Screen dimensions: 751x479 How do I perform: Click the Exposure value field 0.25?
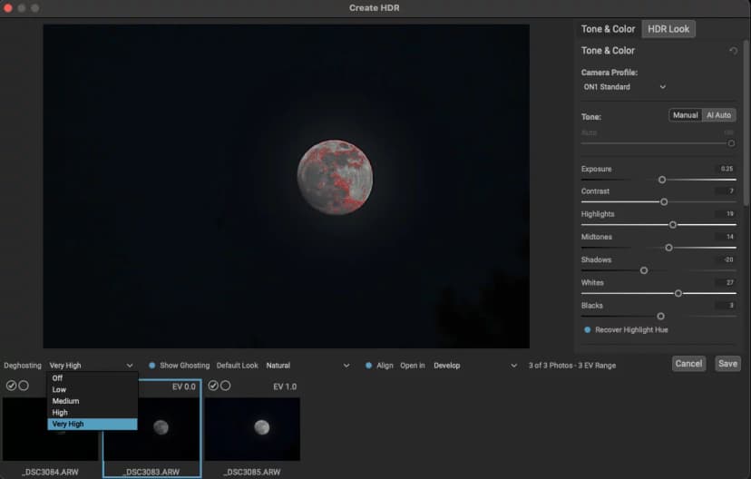[x=725, y=169]
